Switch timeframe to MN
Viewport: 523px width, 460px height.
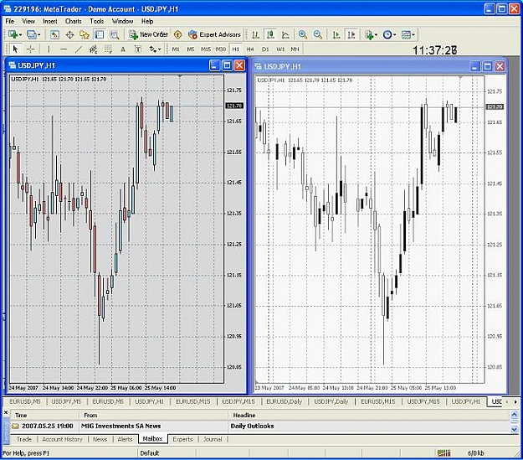pyautogui.click(x=295, y=49)
